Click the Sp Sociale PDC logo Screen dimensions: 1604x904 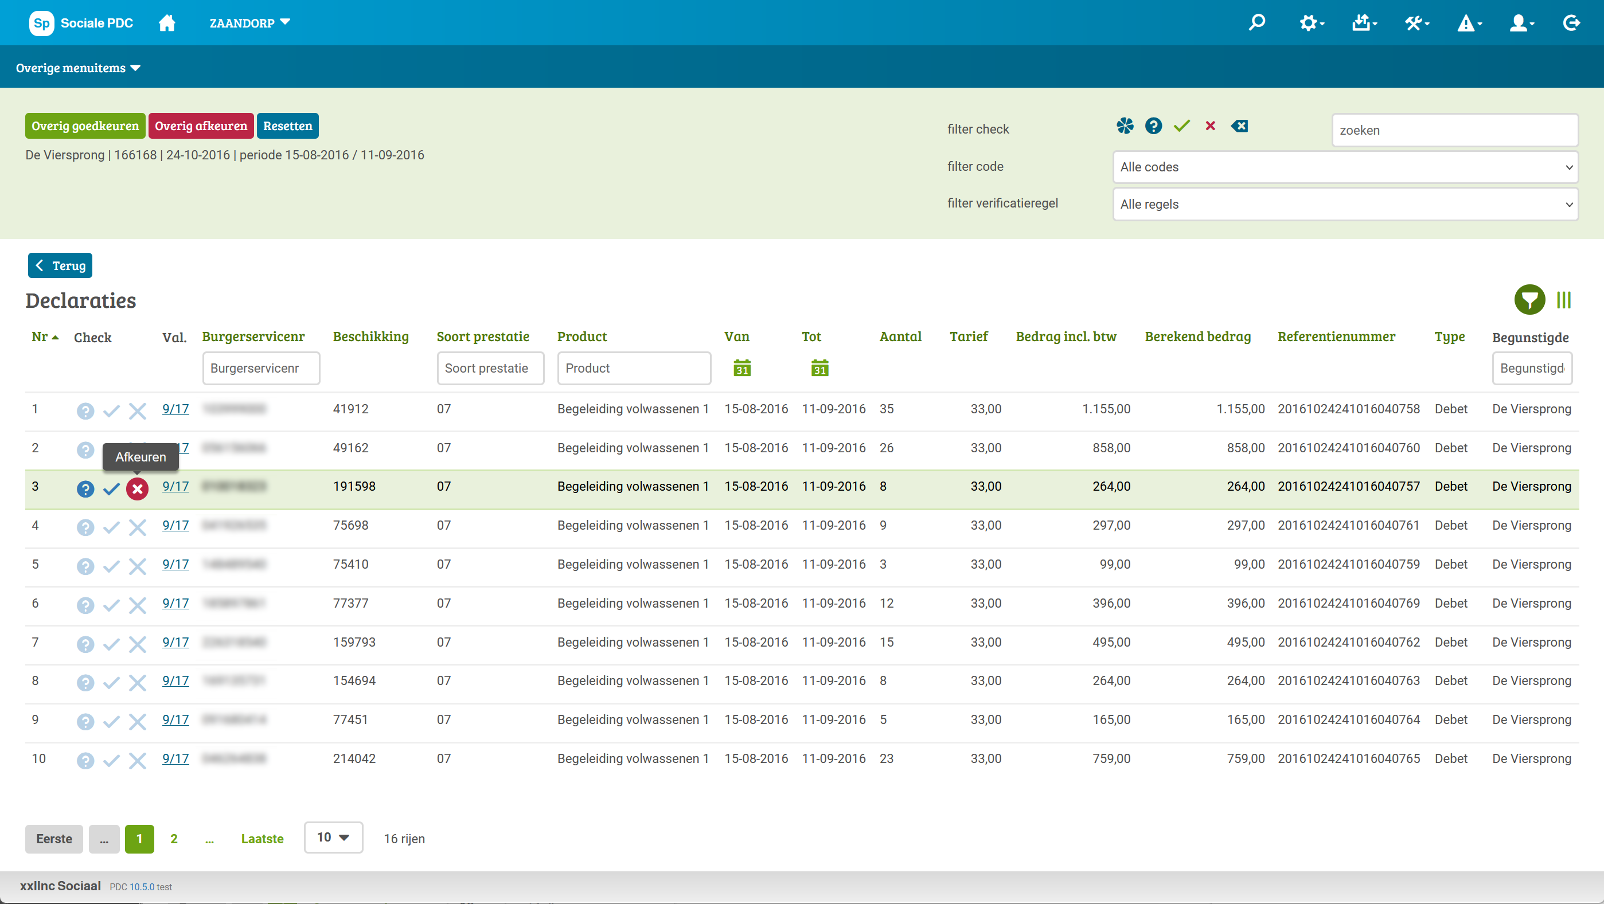(81, 23)
